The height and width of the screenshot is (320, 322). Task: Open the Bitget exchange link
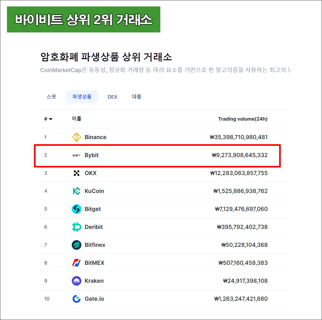93,209
